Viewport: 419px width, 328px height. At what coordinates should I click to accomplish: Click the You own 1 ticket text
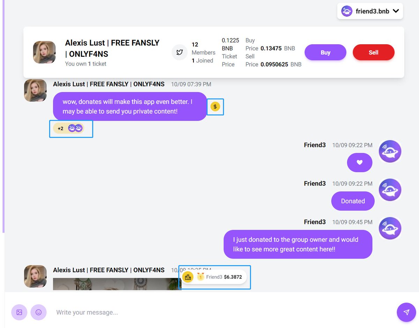tap(86, 64)
